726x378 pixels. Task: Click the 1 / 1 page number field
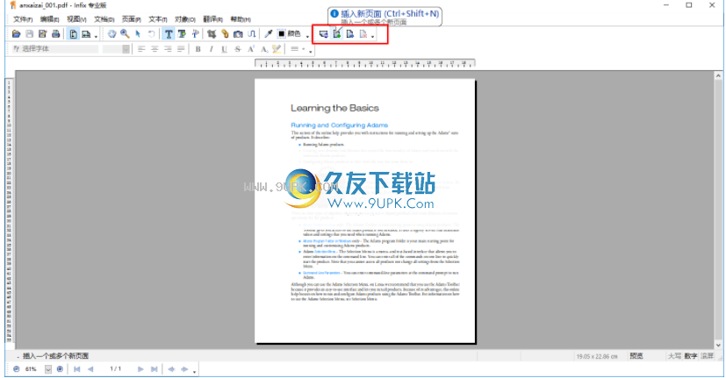click(x=115, y=368)
